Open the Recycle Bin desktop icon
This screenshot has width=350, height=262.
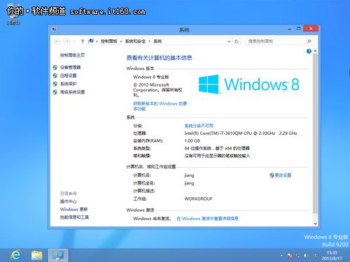13,14
